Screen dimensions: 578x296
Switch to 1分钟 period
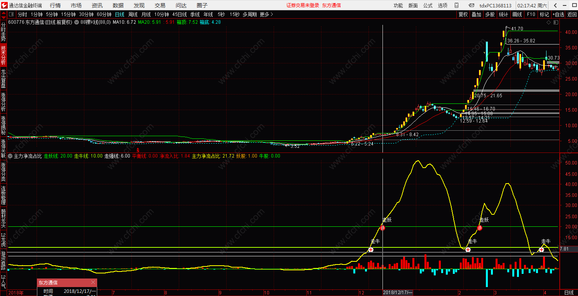click(x=37, y=14)
